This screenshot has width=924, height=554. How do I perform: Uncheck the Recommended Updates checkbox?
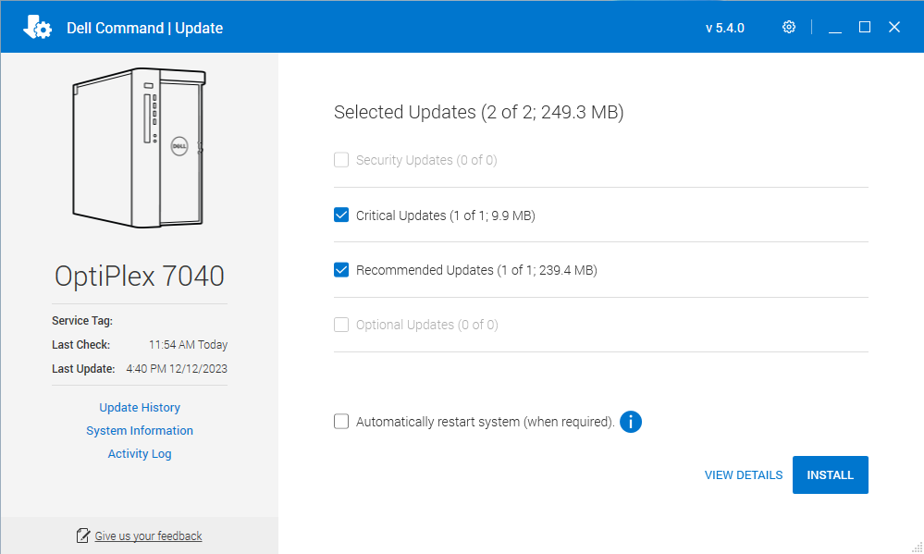(x=341, y=270)
